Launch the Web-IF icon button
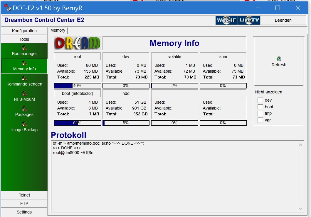 click(x=226, y=20)
